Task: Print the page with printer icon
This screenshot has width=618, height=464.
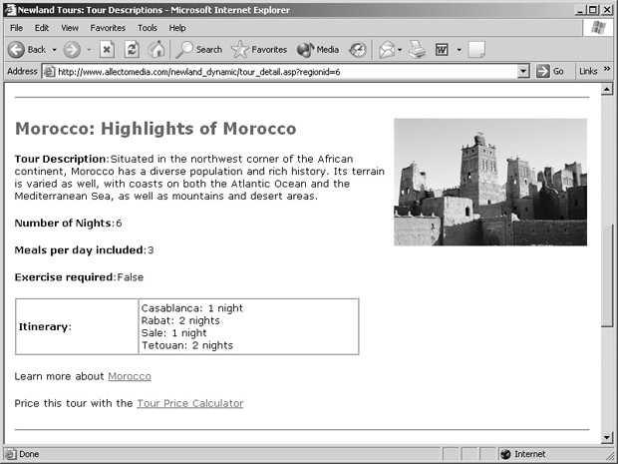Action: (x=417, y=50)
